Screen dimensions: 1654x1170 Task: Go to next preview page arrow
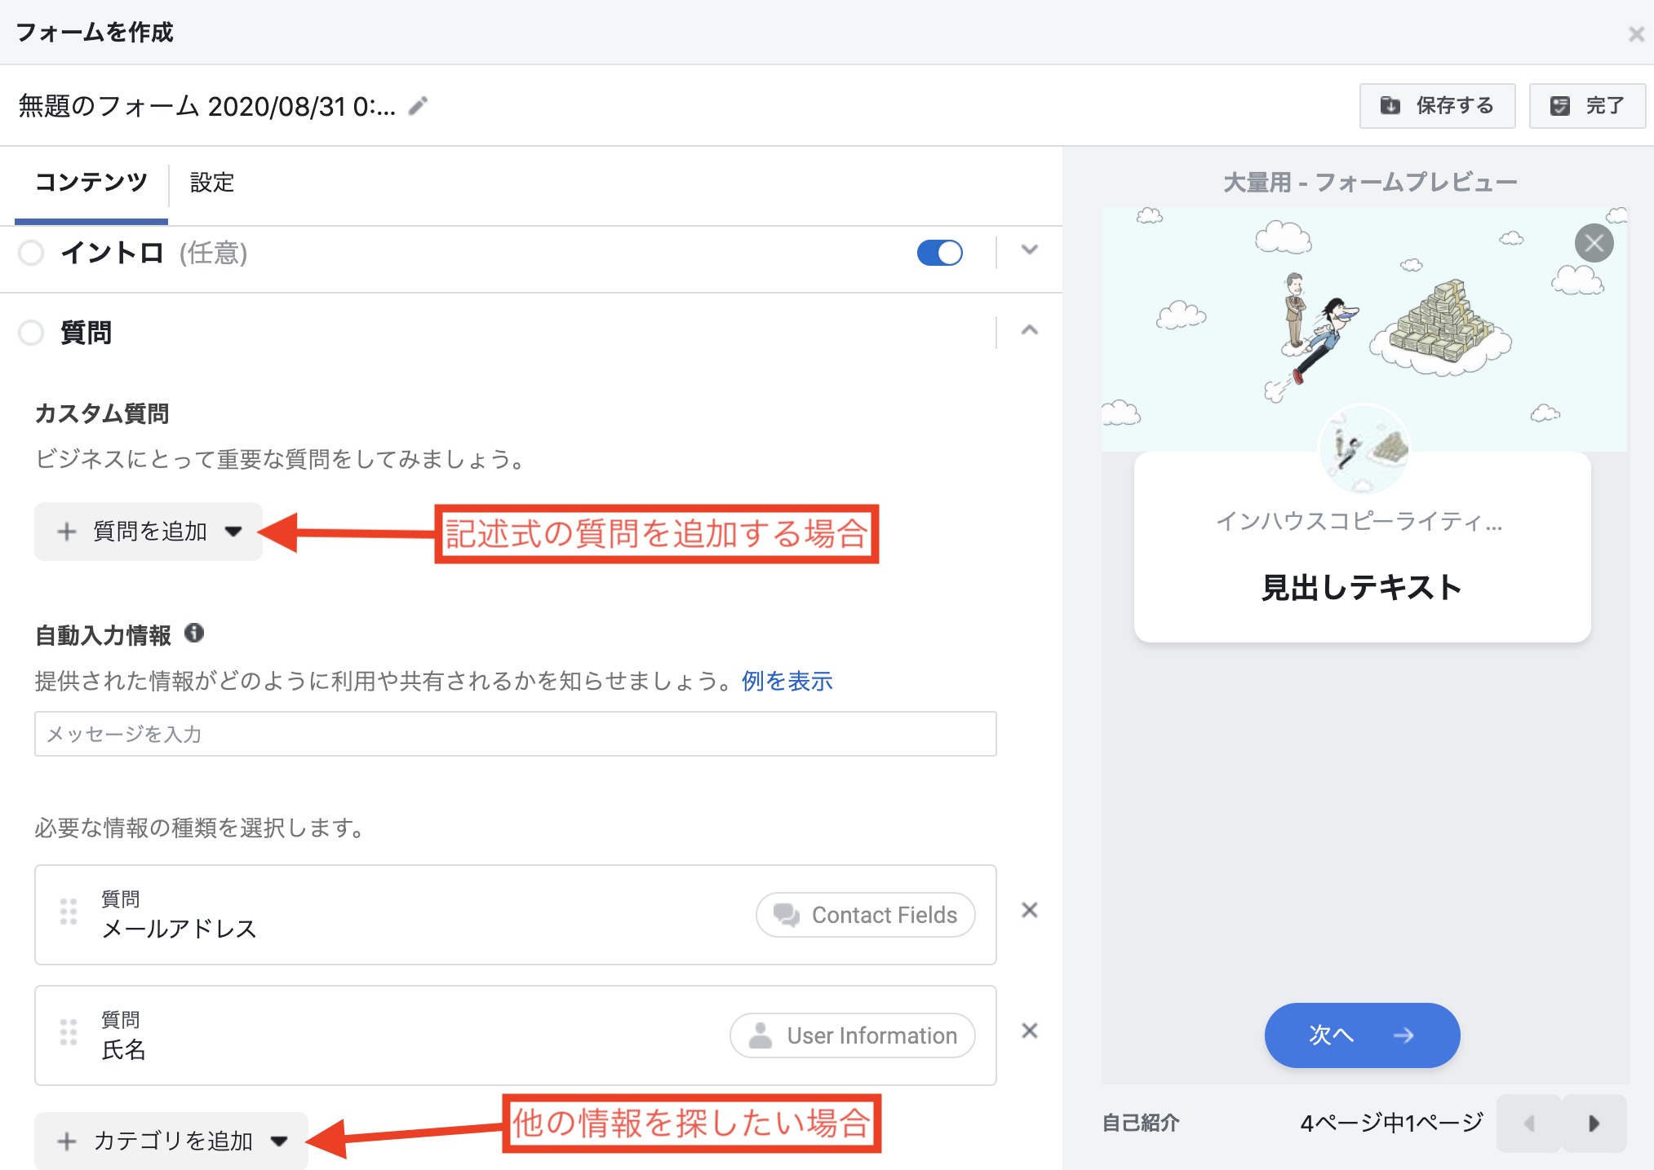1594,1124
